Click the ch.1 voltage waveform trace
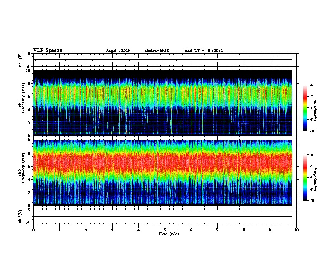Screen dimensions: 334x258 coord(163,60)
